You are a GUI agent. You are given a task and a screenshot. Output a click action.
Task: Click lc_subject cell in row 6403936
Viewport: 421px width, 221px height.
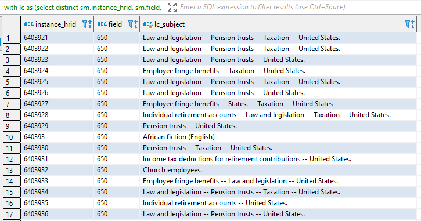pos(278,214)
